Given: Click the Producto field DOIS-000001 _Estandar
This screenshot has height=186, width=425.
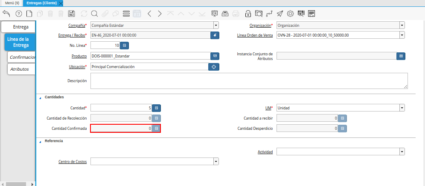Looking at the screenshot, I should (151, 56).
